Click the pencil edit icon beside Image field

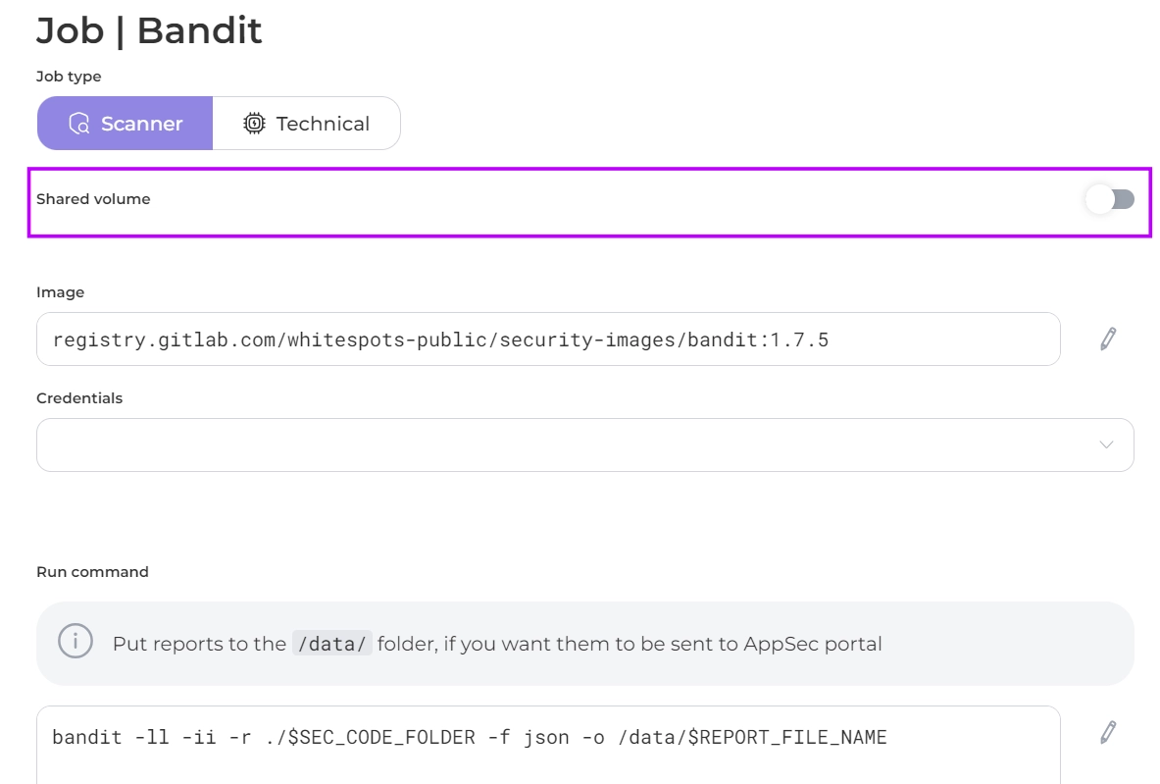click(1108, 340)
